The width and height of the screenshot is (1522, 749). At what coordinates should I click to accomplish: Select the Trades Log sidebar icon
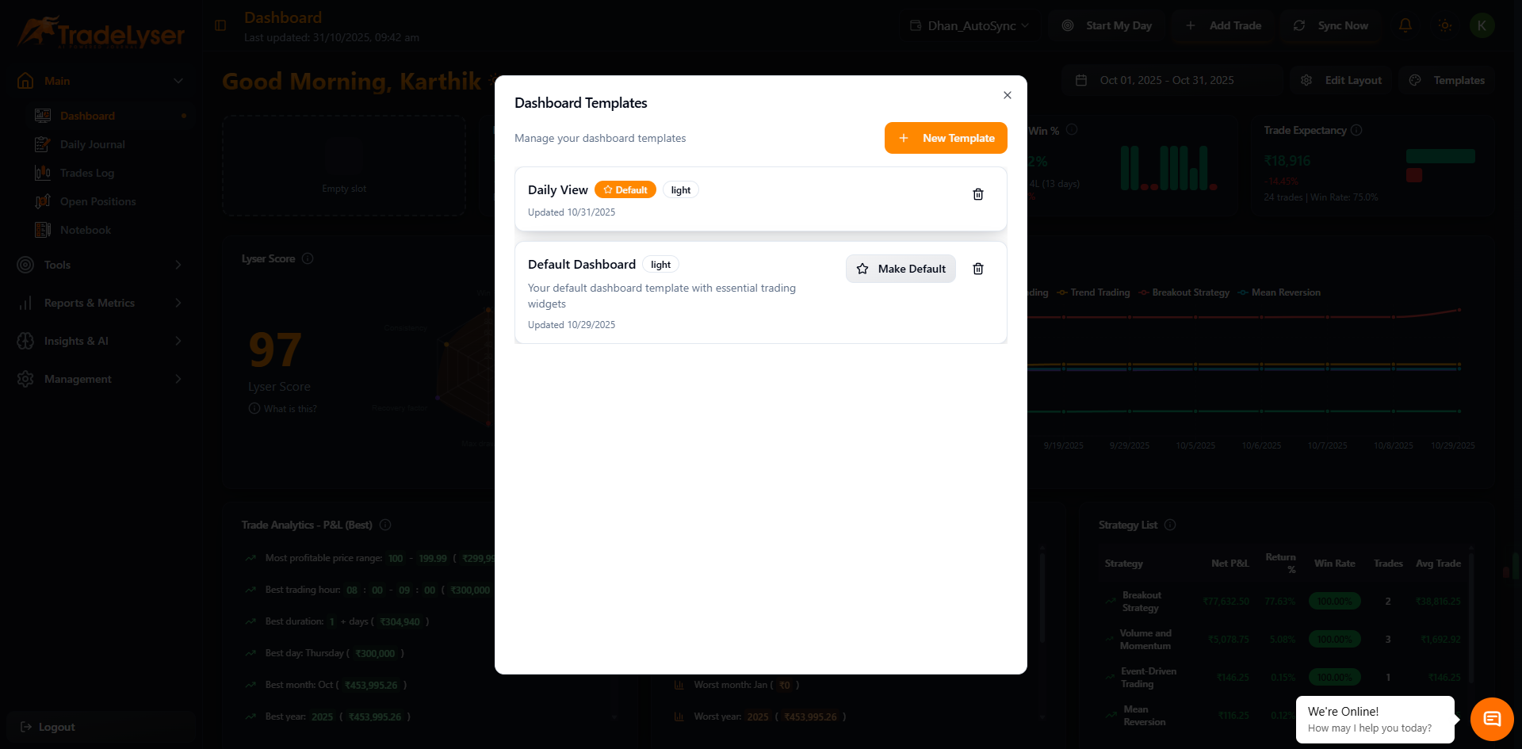click(x=44, y=173)
